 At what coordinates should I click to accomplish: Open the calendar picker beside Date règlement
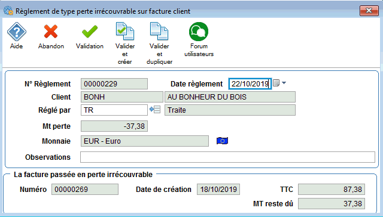pyautogui.click(x=276, y=83)
